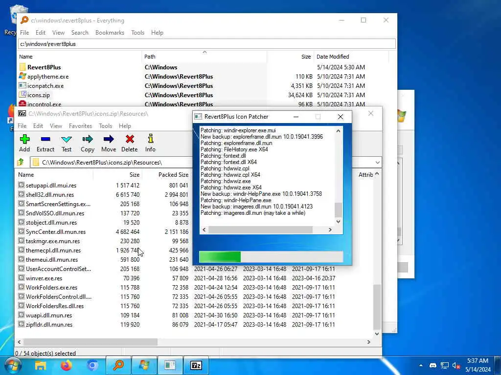The height and width of the screenshot is (375, 501).
Task: Open Search menu in Everything
Action: 80,33
